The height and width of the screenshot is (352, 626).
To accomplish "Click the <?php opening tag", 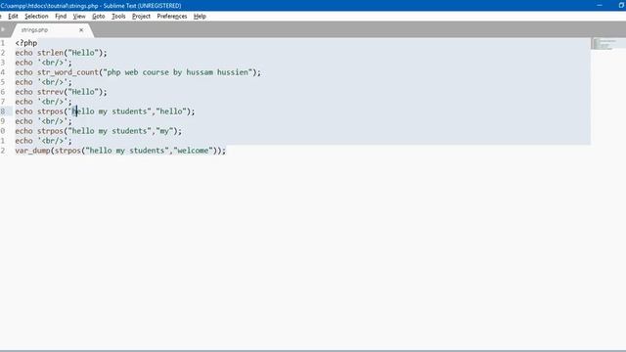I will tap(26, 43).
